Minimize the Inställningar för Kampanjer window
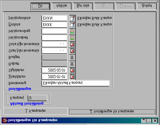 coord(143,120)
